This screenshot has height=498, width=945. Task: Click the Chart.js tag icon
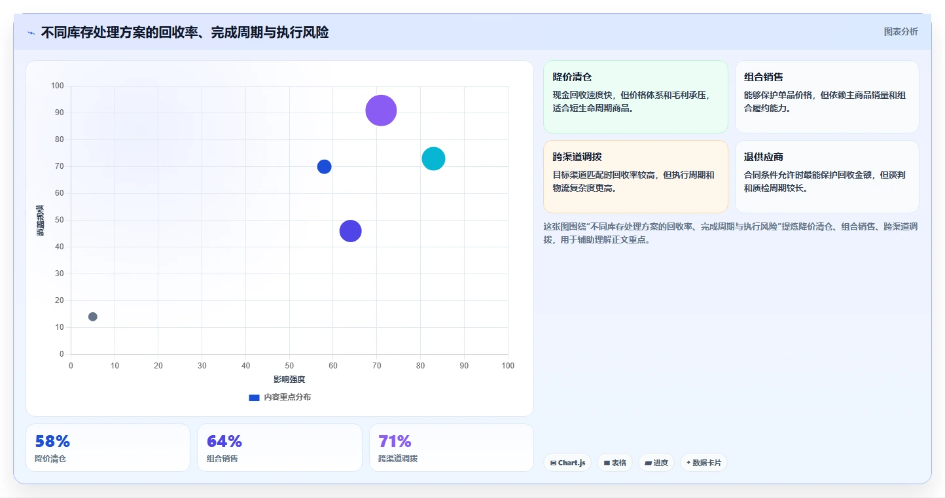(x=554, y=463)
